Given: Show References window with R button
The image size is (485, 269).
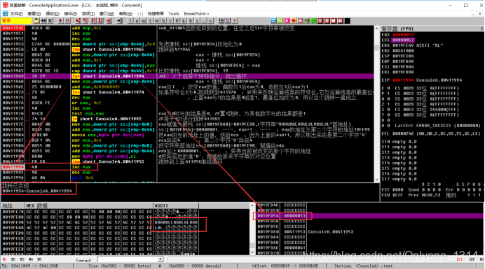Looking at the screenshot, I should tap(197, 21).
